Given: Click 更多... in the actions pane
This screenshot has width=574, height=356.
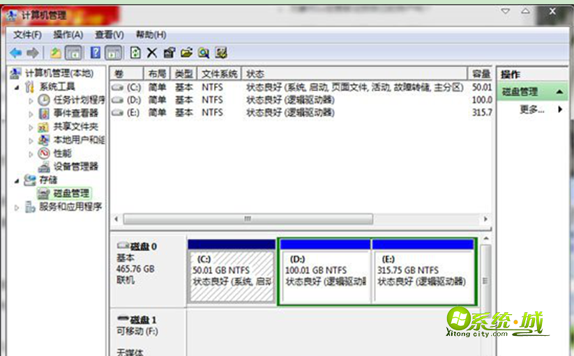Looking at the screenshot, I should pos(531,109).
